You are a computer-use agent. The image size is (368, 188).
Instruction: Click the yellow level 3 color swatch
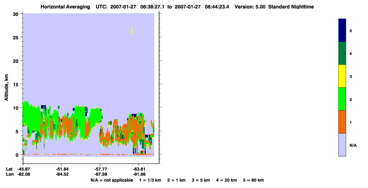[x=342, y=76]
